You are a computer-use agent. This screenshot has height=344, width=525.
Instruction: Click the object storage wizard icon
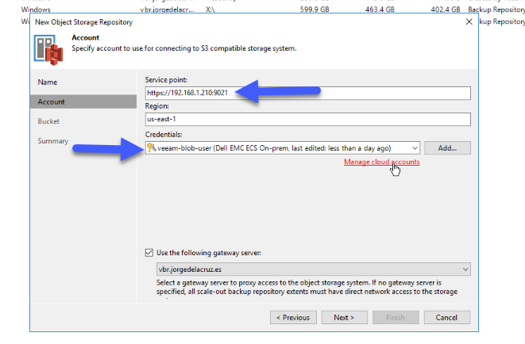pos(48,50)
